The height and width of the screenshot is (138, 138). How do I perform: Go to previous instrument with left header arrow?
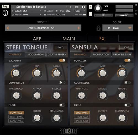67,7
